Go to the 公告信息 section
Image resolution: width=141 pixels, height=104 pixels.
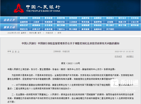tap(48, 25)
